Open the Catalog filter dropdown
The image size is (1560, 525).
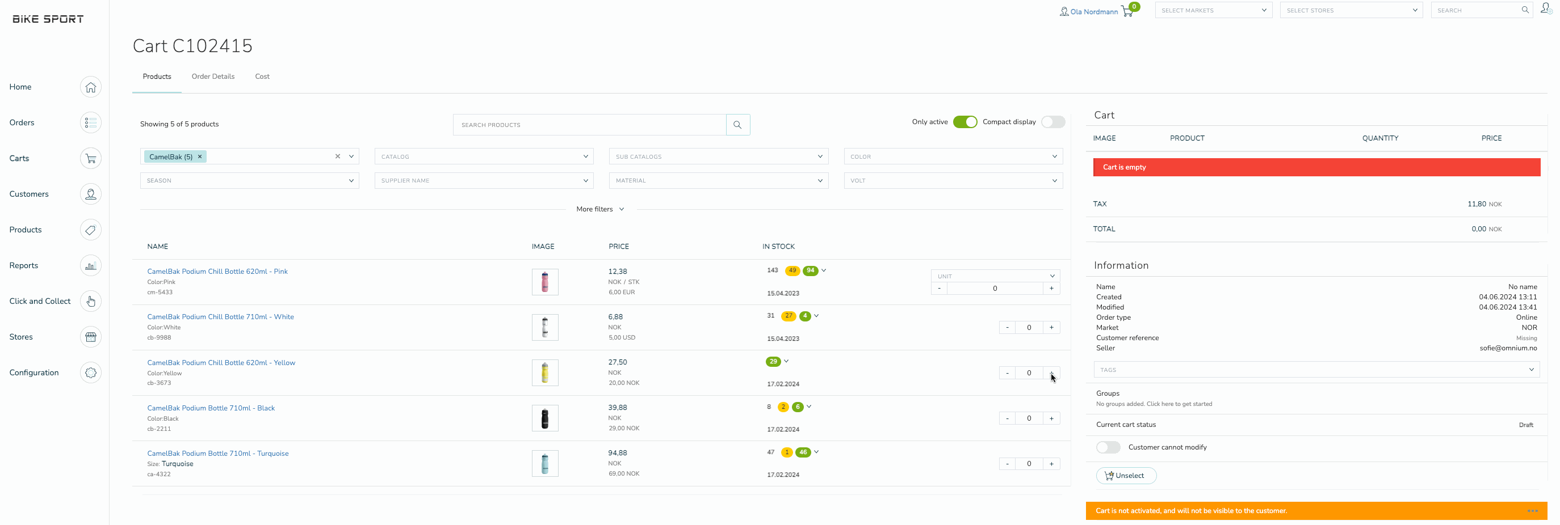484,156
